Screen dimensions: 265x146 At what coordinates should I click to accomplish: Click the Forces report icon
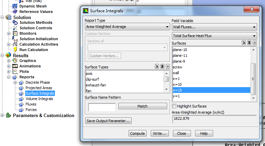pyautogui.click(x=21, y=110)
